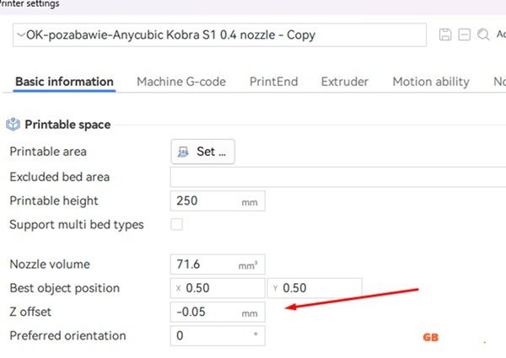Click the Printable space section header
Viewport: 506px width, 358px height.
click(x=67, y=125)
